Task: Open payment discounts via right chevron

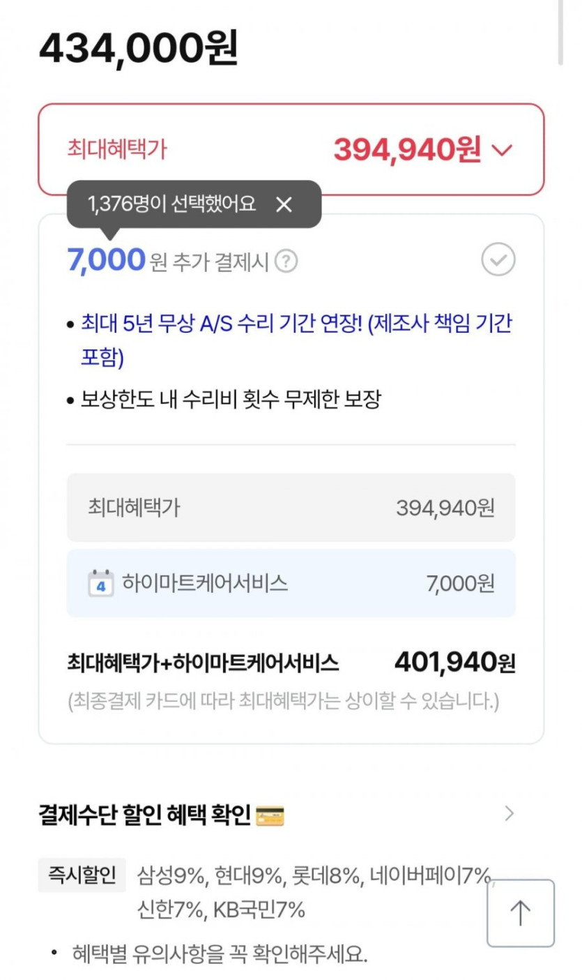Action: [x=510, y=813]
